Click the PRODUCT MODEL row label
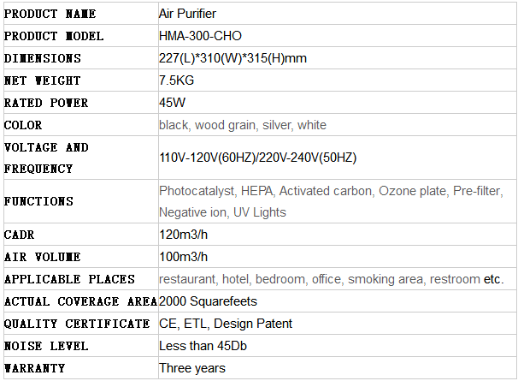The width and height of the screenshot is (518, 381). point(54,36)
